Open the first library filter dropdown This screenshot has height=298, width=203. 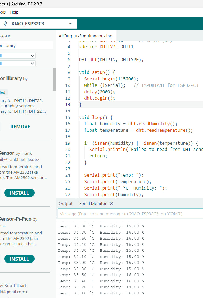(18, 56)
